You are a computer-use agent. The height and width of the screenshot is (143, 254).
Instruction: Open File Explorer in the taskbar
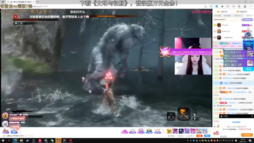21,140
